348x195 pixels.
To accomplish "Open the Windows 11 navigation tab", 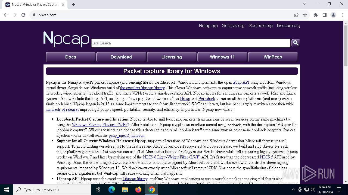I will pos(222,57).
